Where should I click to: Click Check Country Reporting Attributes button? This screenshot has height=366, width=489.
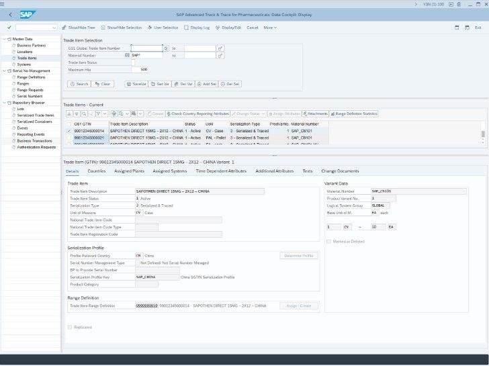point(198,114)
